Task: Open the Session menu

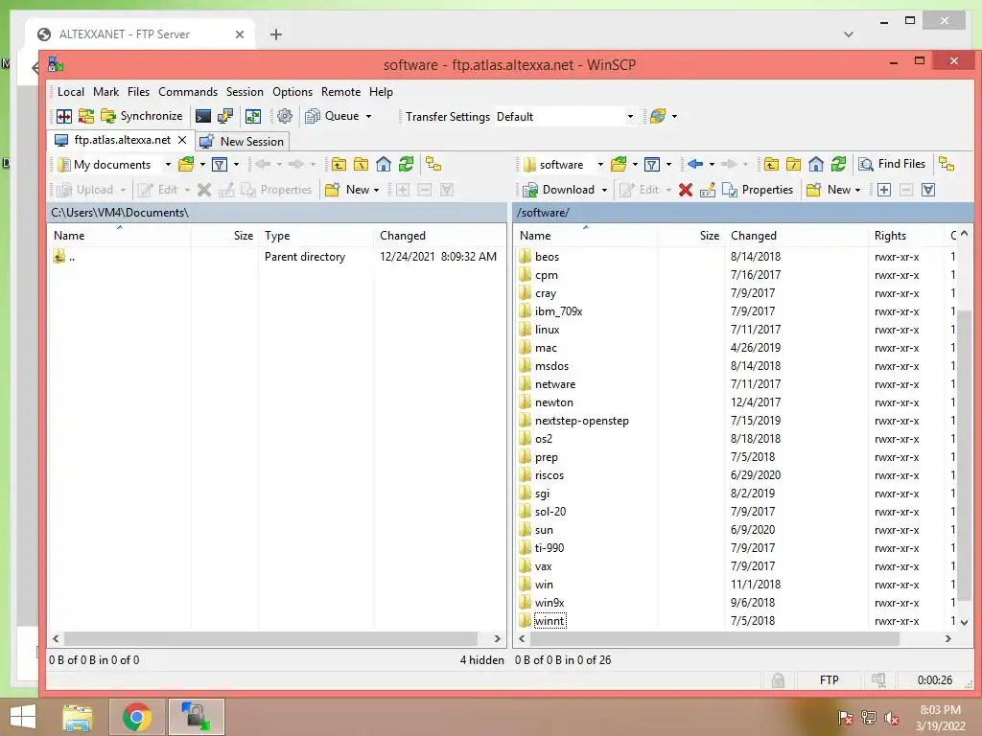Action: (x=245, y=92)
